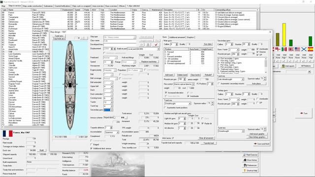Click the olive tension bar in chart

[278, 40]
